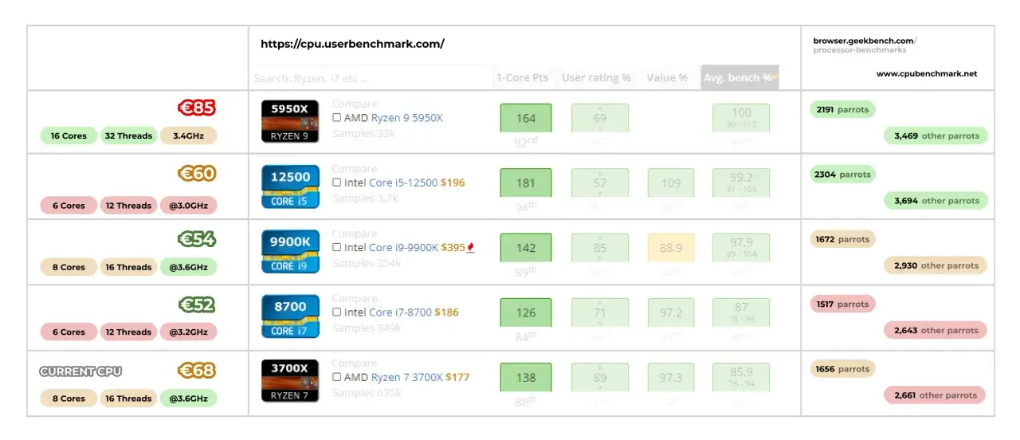The width and height of the screenshot is (1020, 440).
Task: Click the 3700X avg bench box showing 85.9
Action: point(741,377)
